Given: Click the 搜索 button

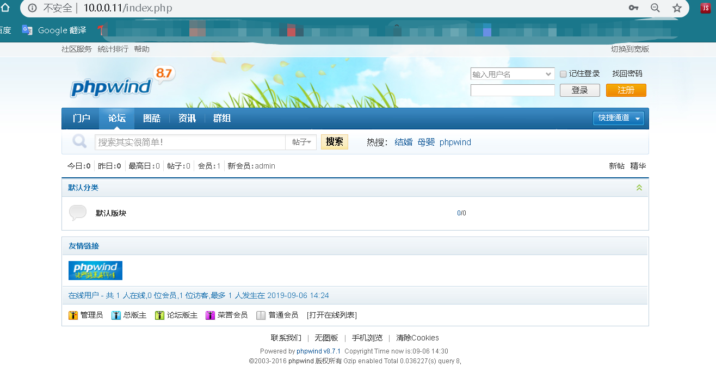Looking at the screenshot, I should point(335,142).
